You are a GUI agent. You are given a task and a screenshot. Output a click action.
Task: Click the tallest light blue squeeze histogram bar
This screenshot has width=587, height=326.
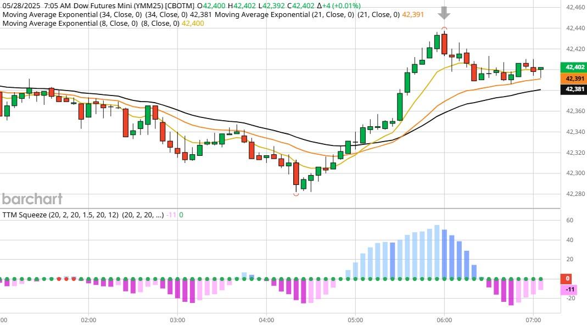click(437, 251)
